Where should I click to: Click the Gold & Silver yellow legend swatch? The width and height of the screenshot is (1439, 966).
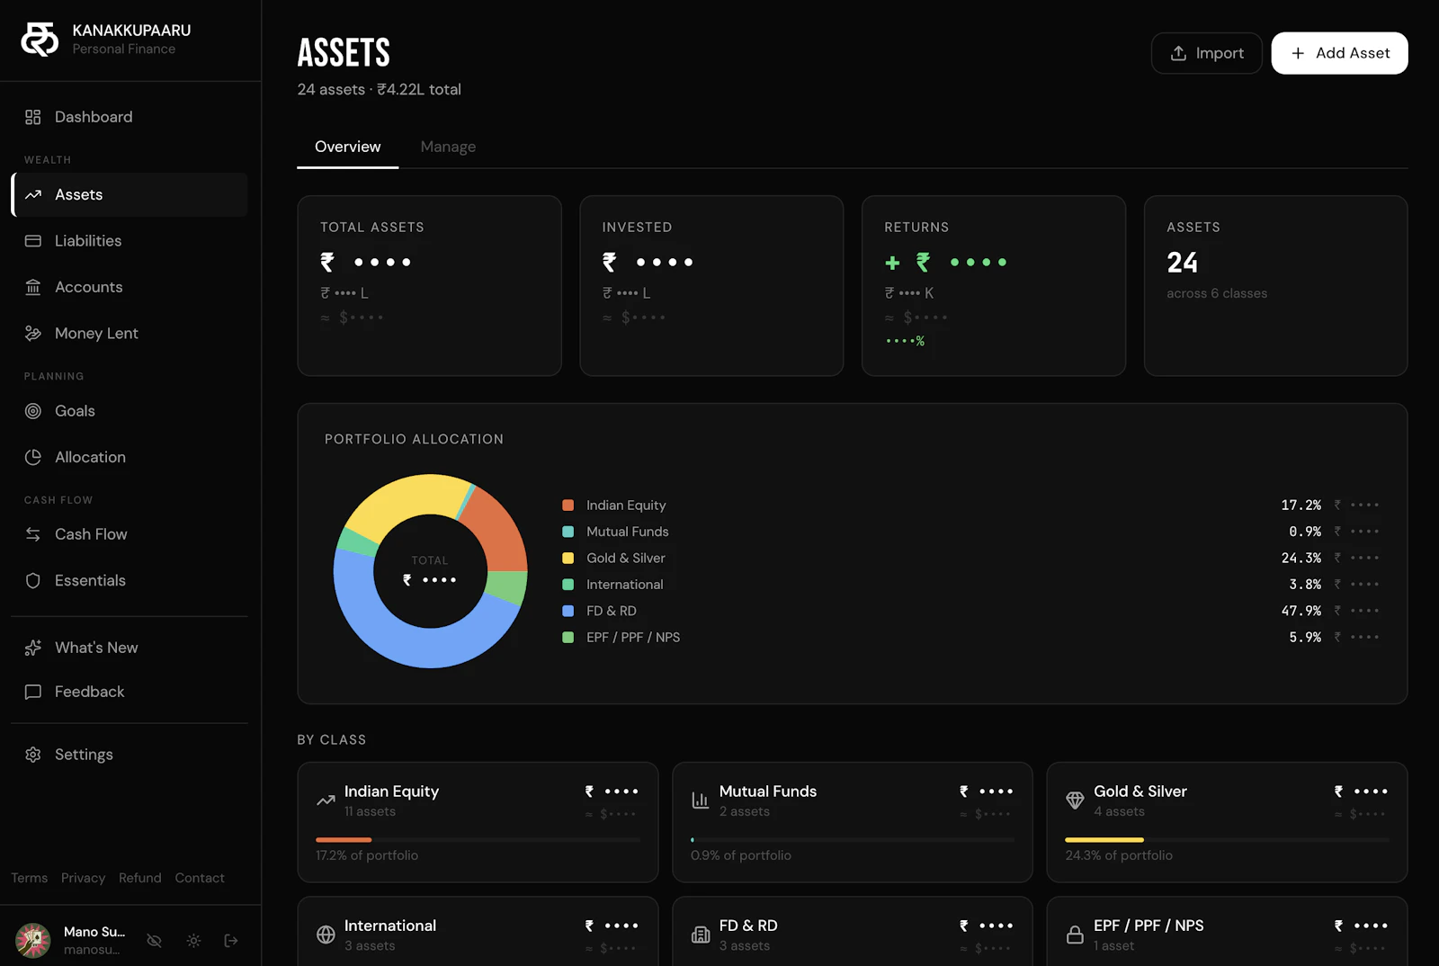[568, 559]
